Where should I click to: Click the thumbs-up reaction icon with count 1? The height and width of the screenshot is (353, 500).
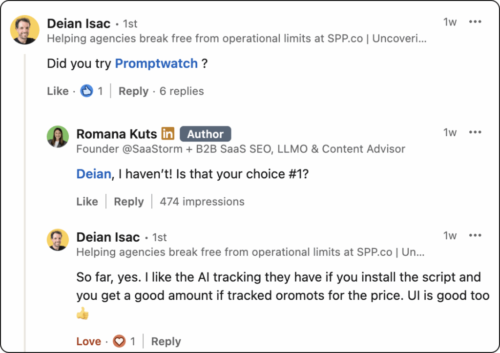coord(87,91)
